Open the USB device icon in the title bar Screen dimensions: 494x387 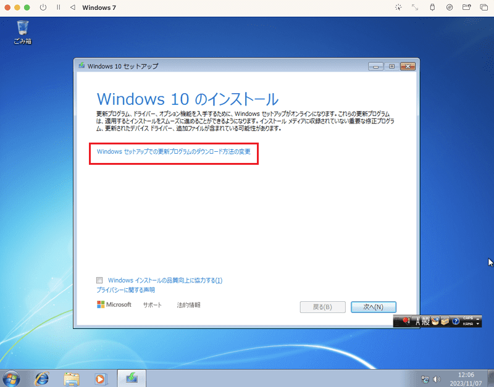point(432,7)
